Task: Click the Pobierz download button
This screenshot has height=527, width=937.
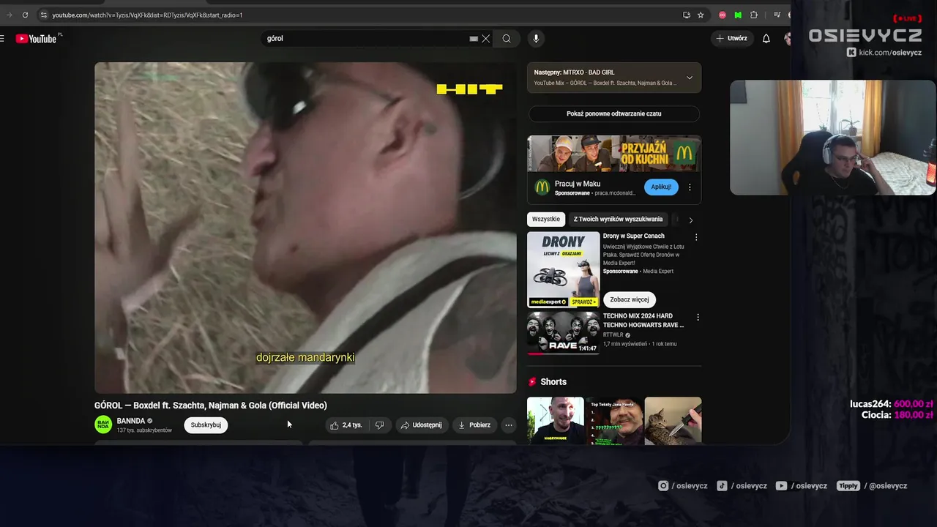Action: 474,425
